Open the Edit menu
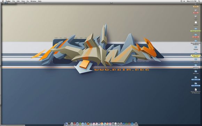 (18, 1)
